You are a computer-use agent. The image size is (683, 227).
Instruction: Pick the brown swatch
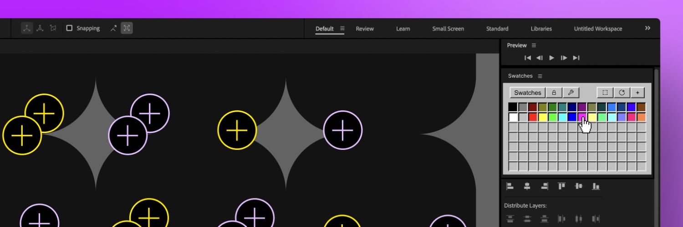(x=642, y=107)
